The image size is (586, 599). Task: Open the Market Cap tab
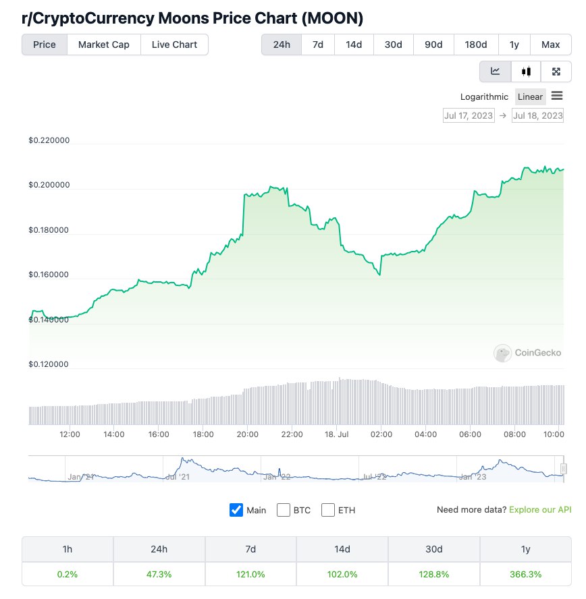click(103, 45)
